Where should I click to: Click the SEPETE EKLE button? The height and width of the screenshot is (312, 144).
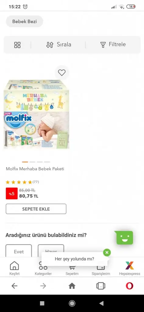(x=36, y=209)
